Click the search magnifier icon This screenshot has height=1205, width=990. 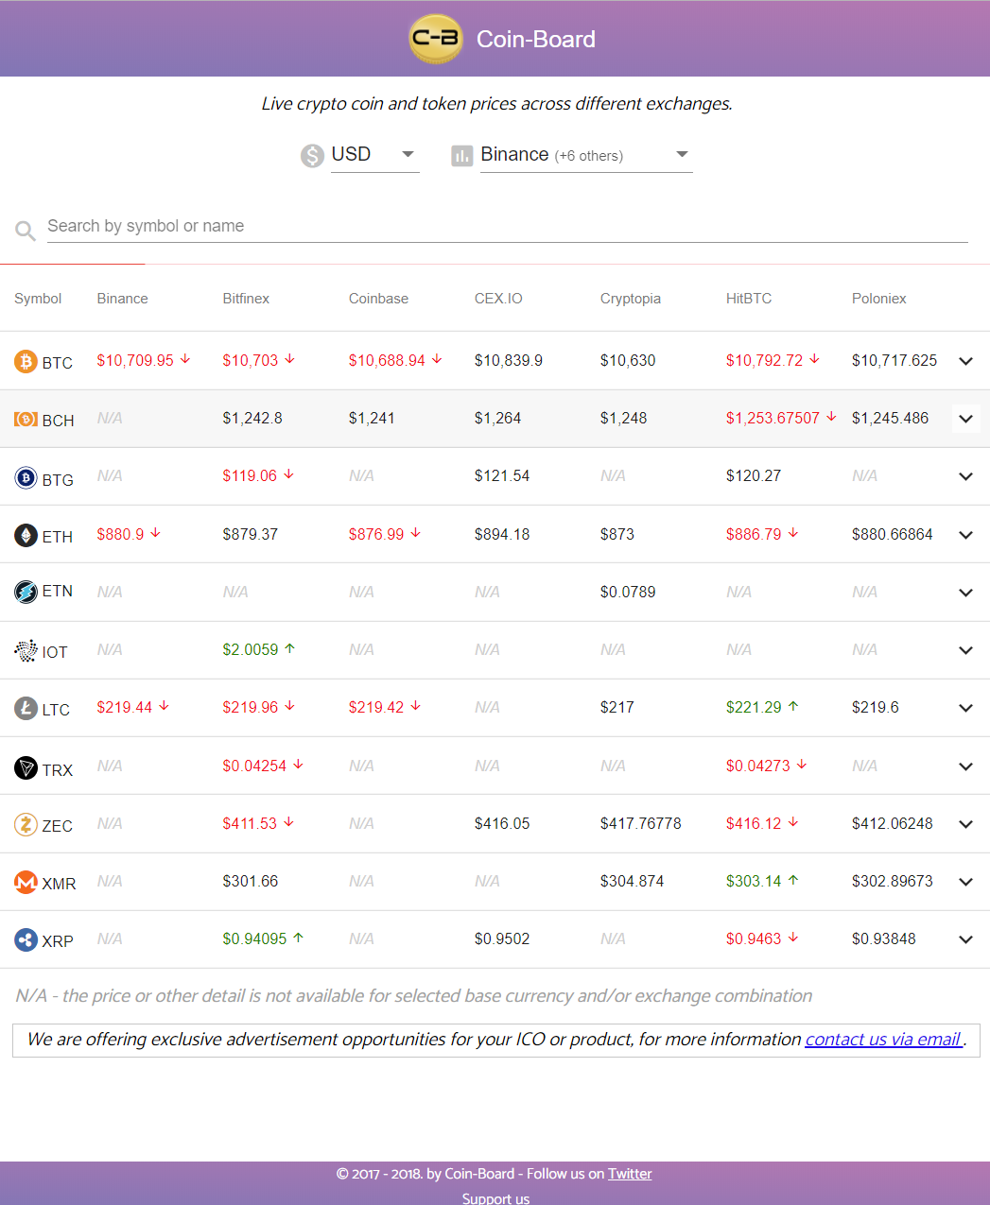(x=26, y=231)
